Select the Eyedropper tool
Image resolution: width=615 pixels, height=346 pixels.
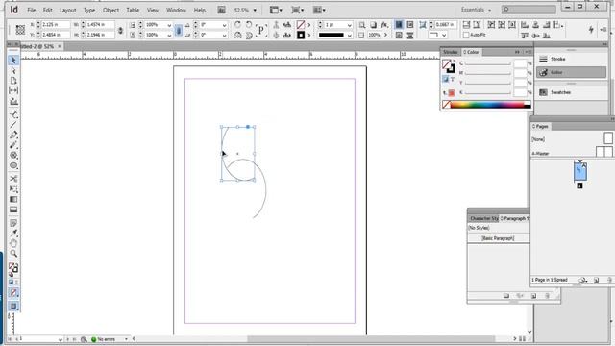(x=13, y=233)
